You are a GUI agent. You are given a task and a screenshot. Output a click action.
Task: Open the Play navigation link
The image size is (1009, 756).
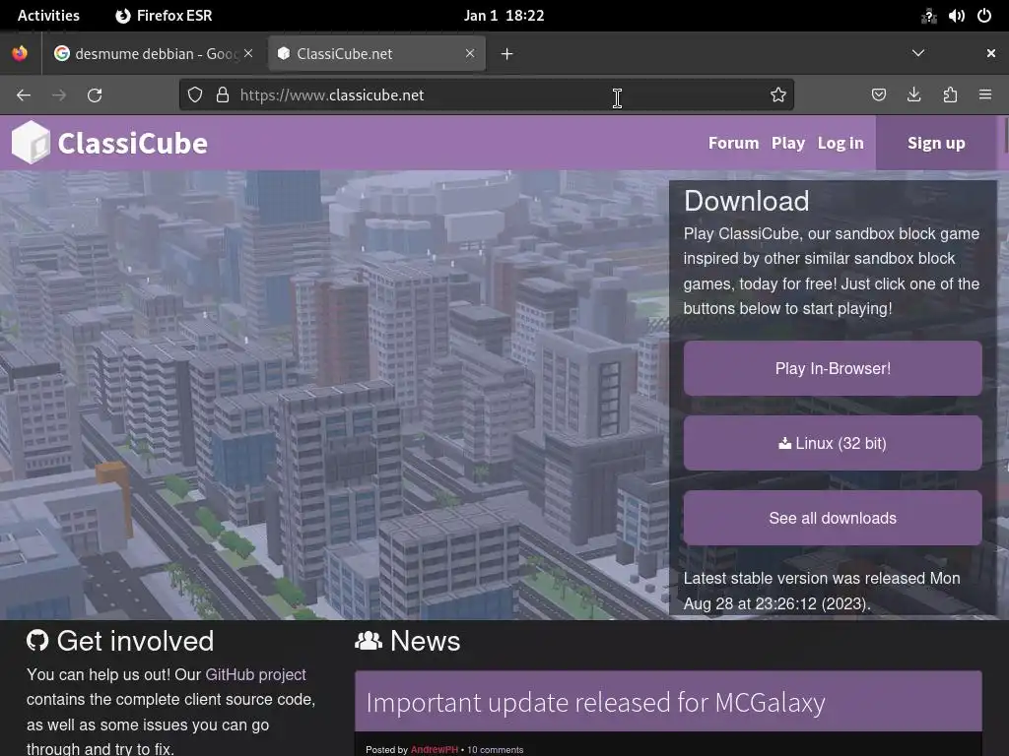(x=788, y=143)
